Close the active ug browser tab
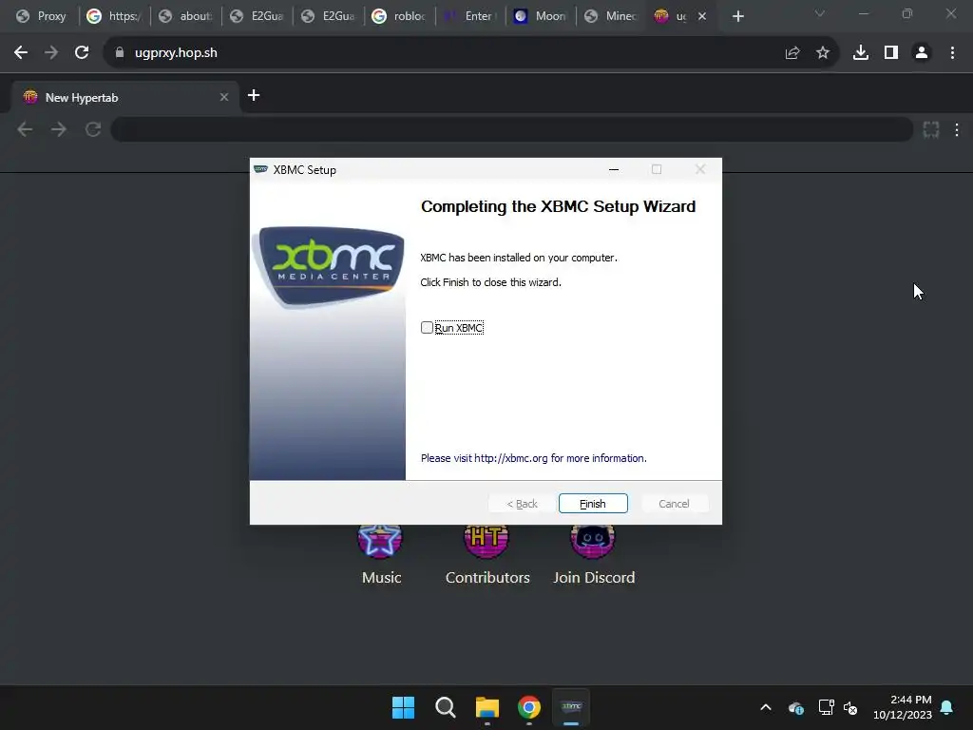 point(702,16)
